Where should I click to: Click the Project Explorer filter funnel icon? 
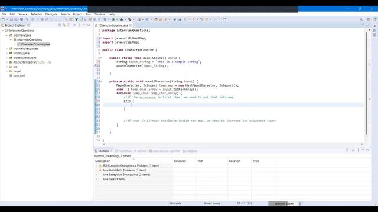pyautogui.click(x=69, y=25)
